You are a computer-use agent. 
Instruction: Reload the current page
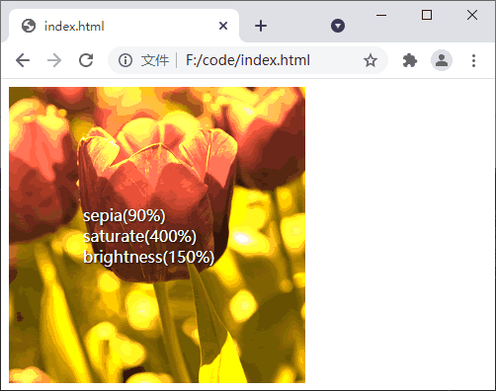click(86, 60)
